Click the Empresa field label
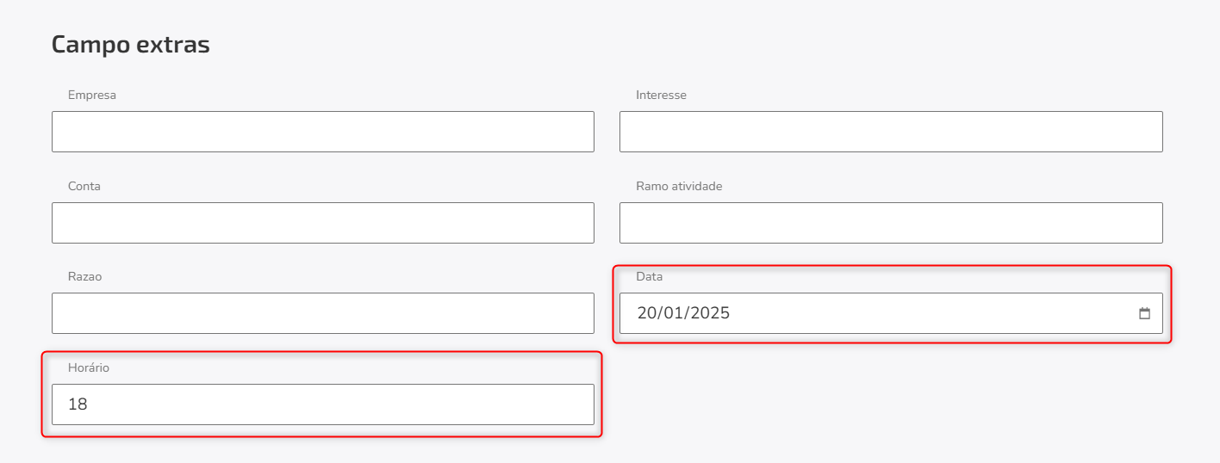This screenshot has width=1220, height=463. point(92,95)
